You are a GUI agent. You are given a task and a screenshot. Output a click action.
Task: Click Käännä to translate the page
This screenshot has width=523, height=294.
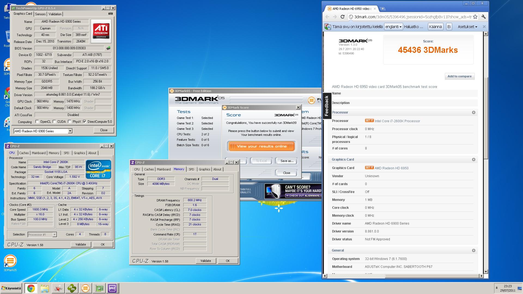(435, 27)
